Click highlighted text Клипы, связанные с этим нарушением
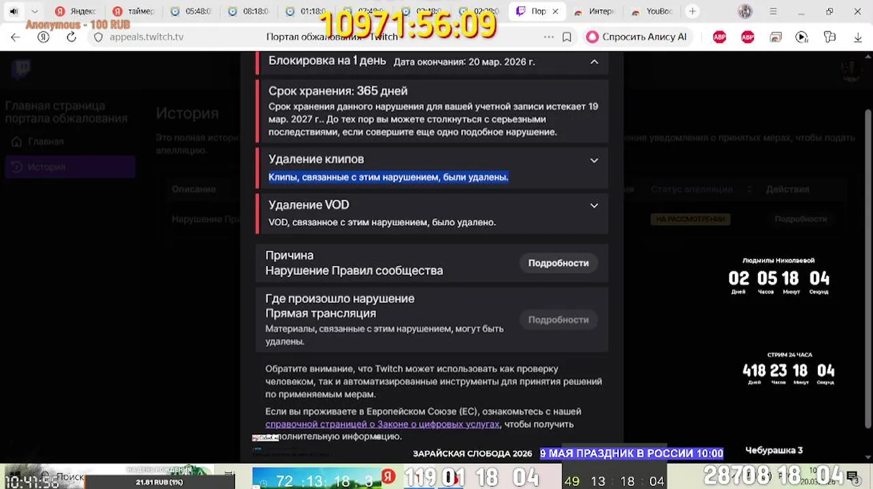The width and height of the screenshot is (873, 489). 388,177
